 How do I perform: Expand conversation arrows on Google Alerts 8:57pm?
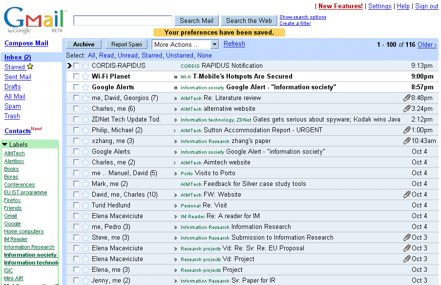175,88
